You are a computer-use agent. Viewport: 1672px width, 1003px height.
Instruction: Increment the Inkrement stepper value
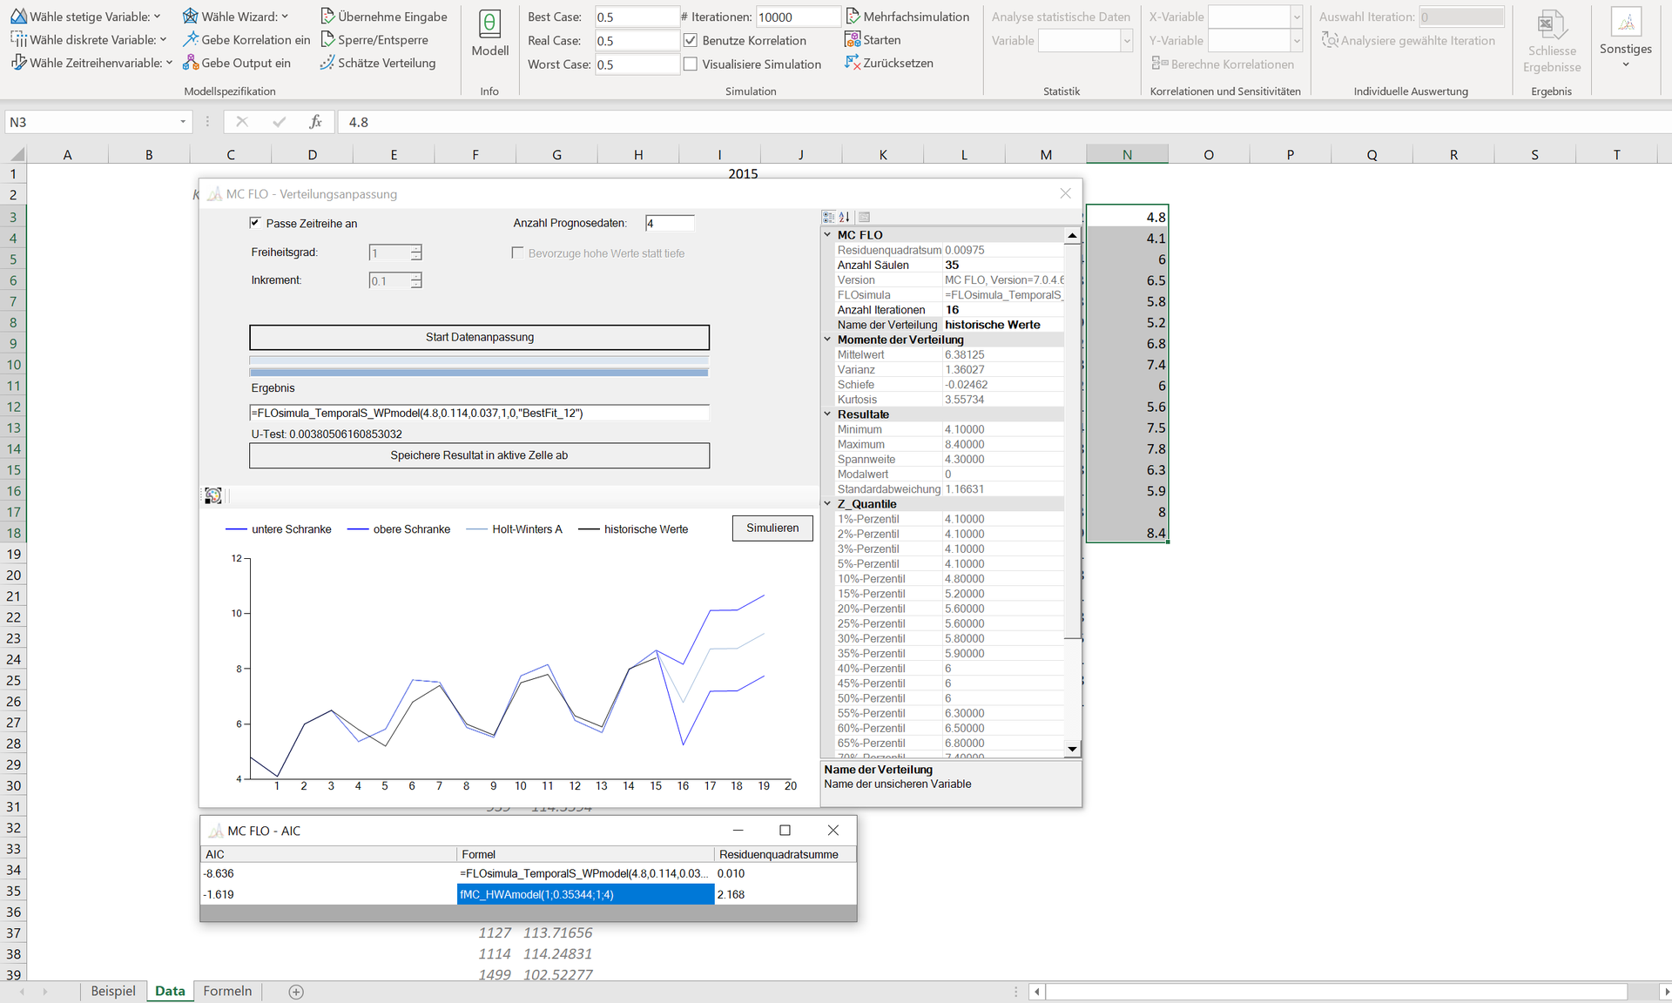[416, 275]
